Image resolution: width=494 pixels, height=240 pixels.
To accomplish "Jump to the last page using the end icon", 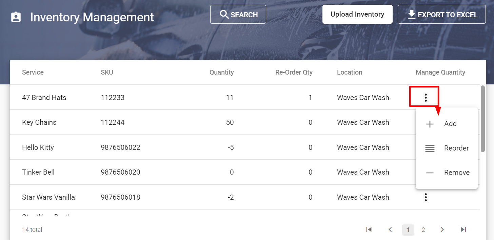I will [463, 229].
